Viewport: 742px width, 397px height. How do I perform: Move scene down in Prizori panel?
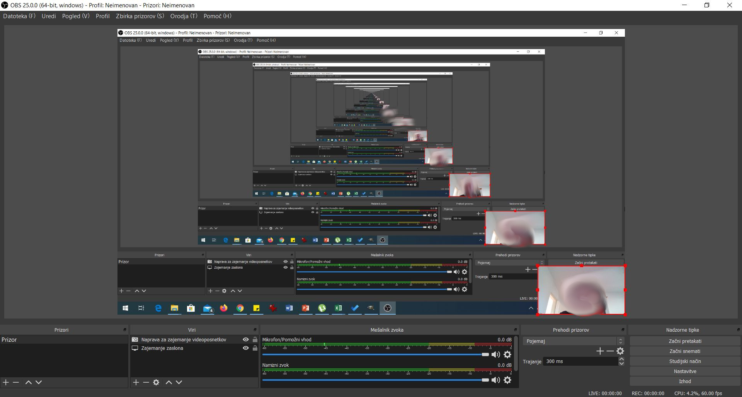[39, 382]
